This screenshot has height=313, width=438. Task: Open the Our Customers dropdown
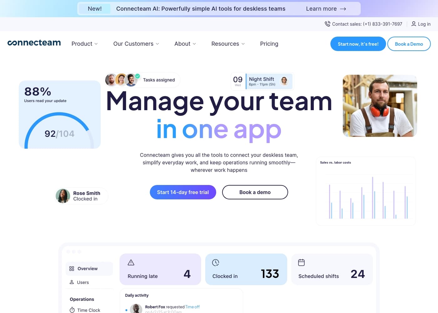click(136, 44)
